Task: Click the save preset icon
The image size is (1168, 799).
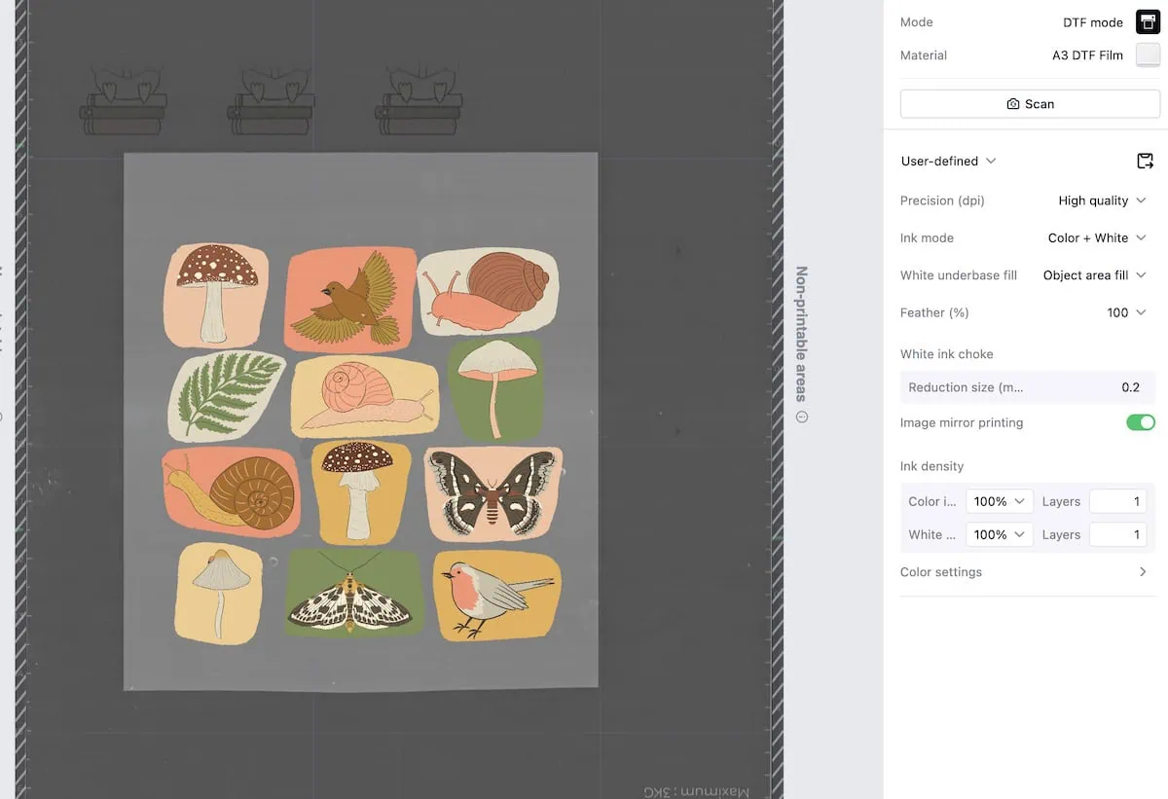Action: click(x=1145, y=161)
